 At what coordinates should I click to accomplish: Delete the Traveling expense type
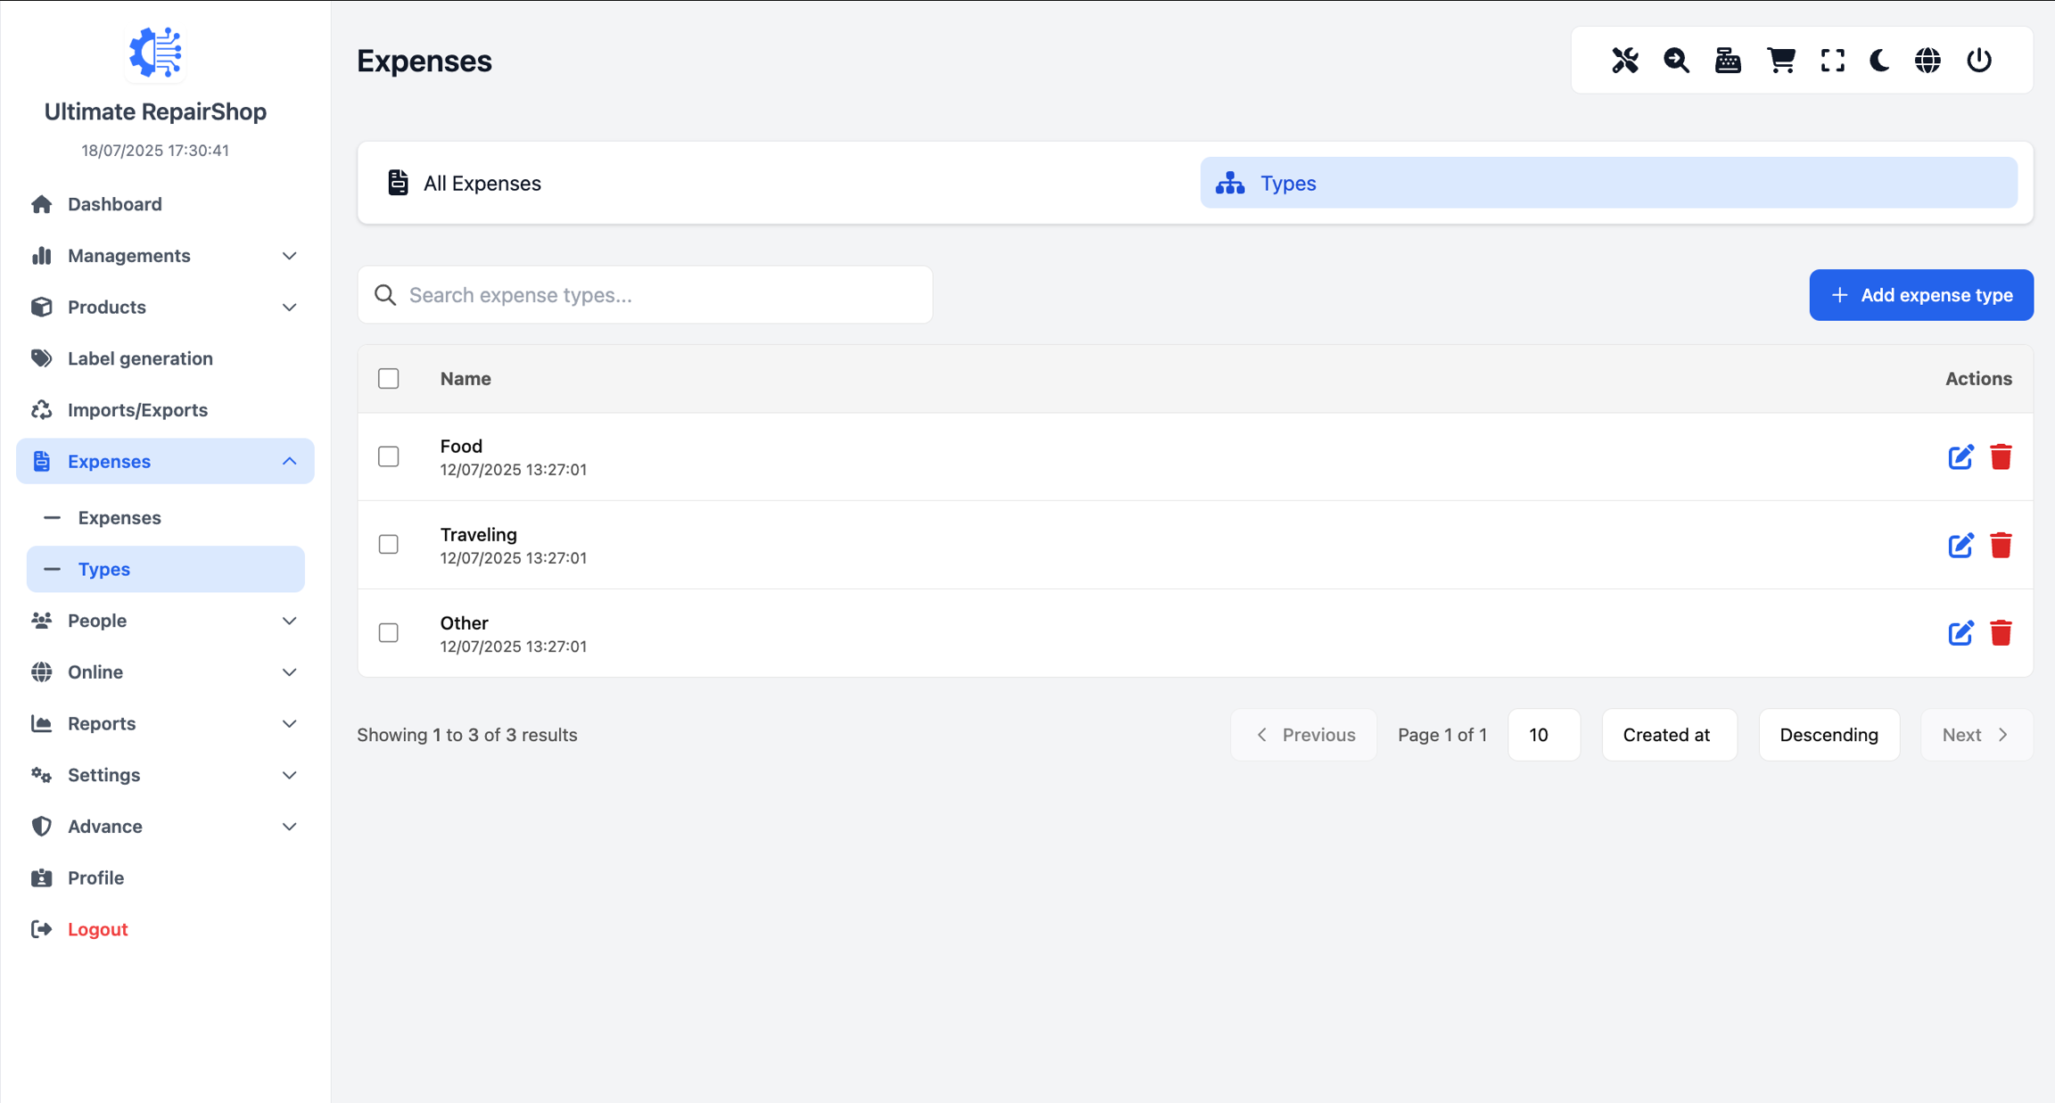tap(2001, 546)
